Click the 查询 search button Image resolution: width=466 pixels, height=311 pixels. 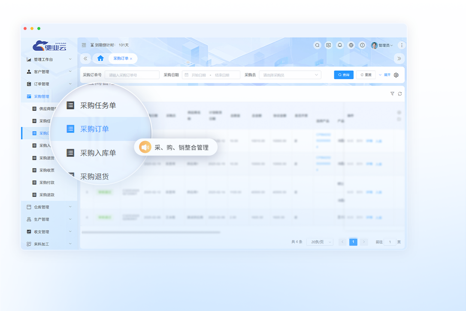(344, 75)
